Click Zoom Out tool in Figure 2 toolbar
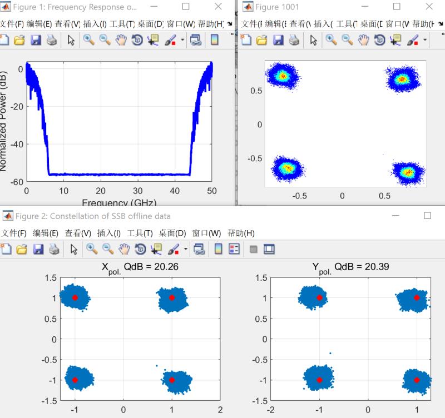The width and height of the screenshot is (445, 418). pos(107,250)
